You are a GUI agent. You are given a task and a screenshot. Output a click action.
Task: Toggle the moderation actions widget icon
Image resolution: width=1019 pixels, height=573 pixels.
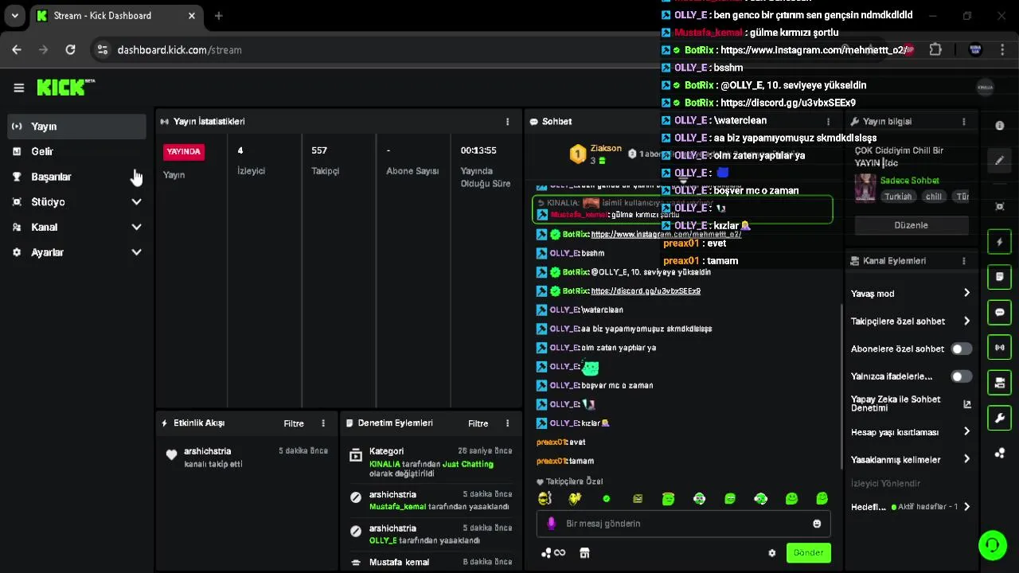1000,383
